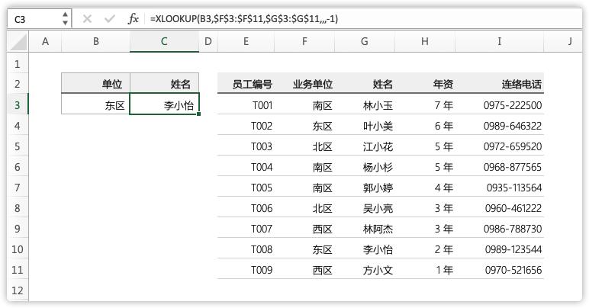Click name cell 方小文
The width and height of the screenshot is (589, 308).
(365, 270)
